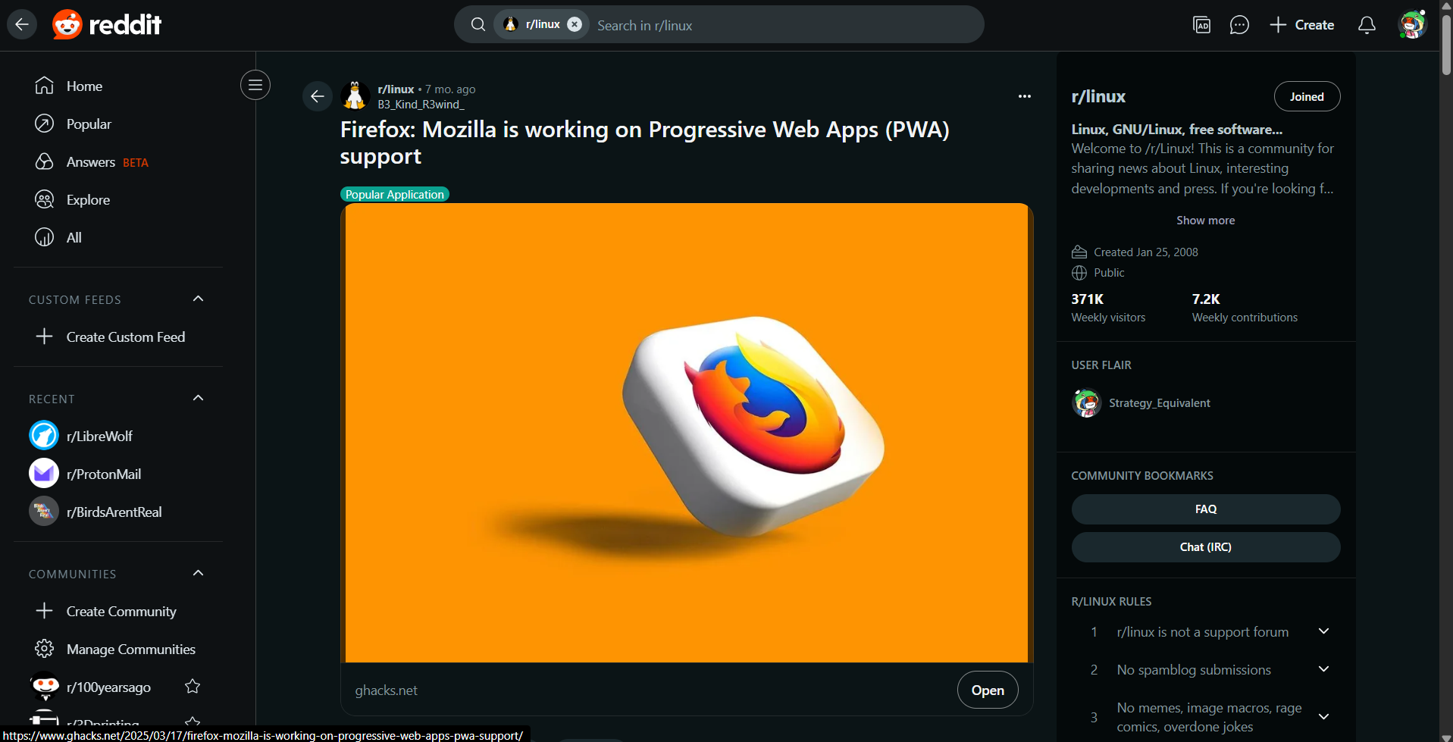The height and width of the screenshot is (742, 1453).
Task: Click the Popular Application flair tag
Action: (395, 195)
